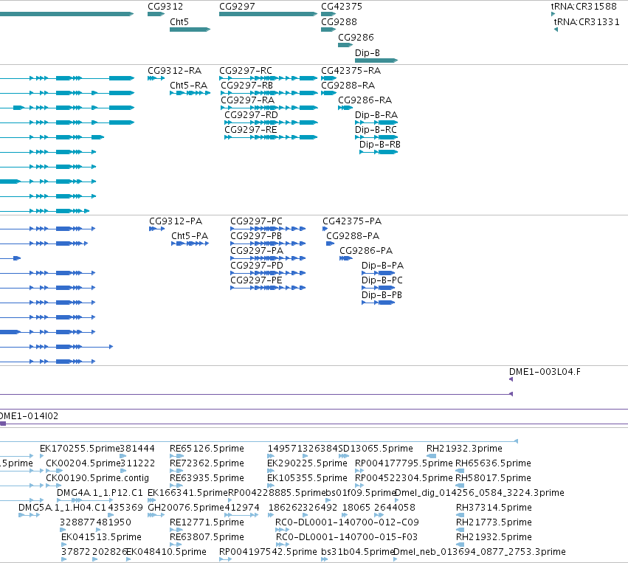
Task: Click the CG9297-PD protein label
Action: point(256,266)
